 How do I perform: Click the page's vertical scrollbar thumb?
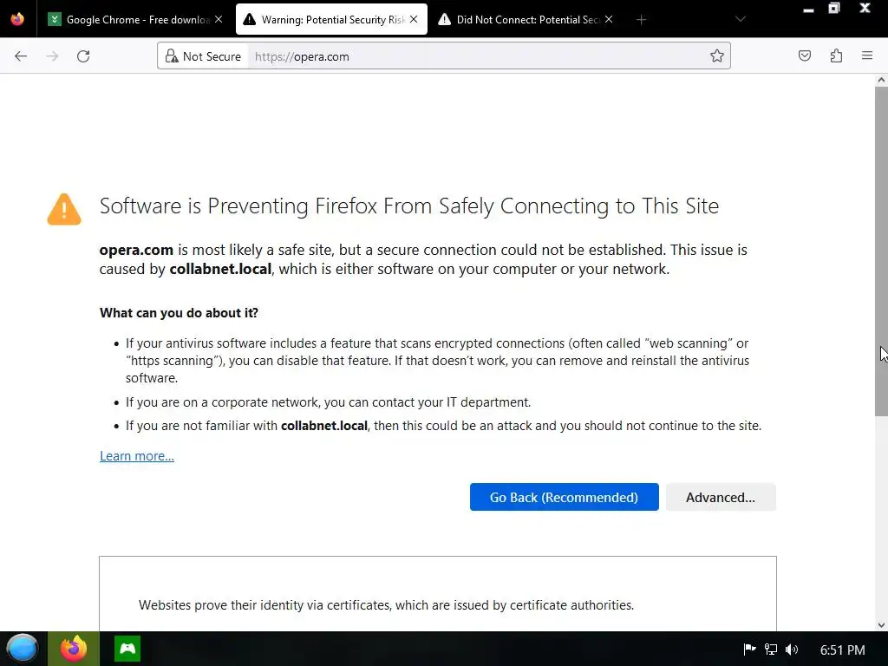coord(881,251)
